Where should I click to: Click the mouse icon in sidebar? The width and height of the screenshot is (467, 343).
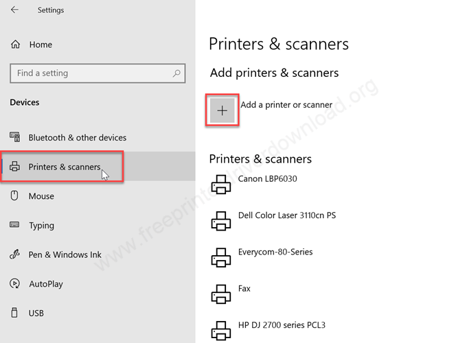(x=14, y=196)
